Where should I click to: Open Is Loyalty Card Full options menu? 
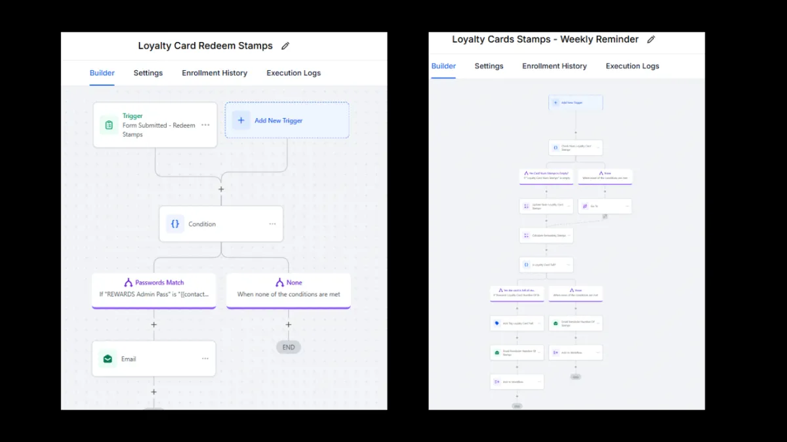(x=569, y=265)
